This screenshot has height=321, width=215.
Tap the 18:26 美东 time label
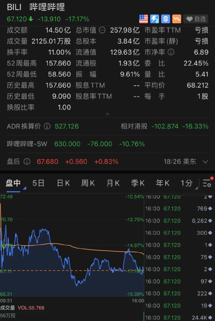tap(180, 162)
